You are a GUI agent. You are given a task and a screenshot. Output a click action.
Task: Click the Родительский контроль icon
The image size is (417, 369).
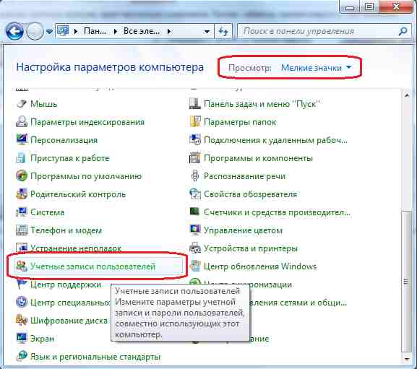[21, 194]
